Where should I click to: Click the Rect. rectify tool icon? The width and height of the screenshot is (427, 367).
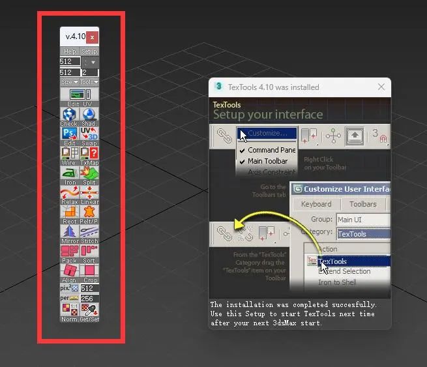tap(70, 212)
